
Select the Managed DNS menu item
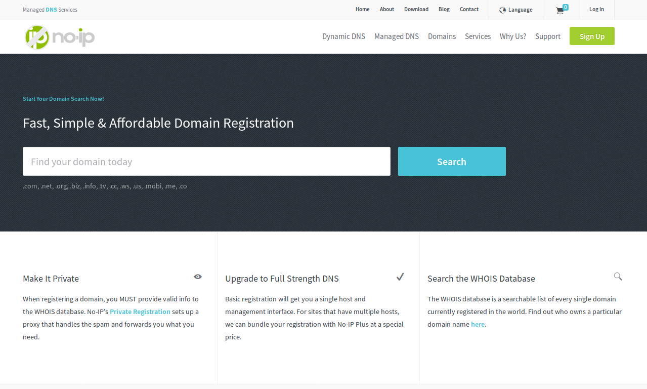tap(396, 36)
